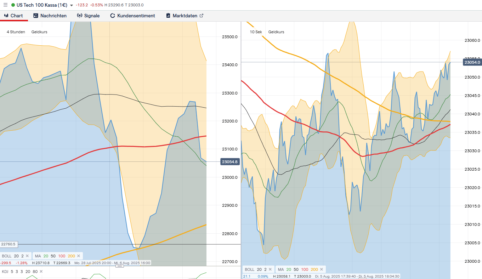This screenshot has width=482, height=279.
Task: Expand the US Tech 100 Kassa instrument dropdown
Action: (x=72, y=5)
